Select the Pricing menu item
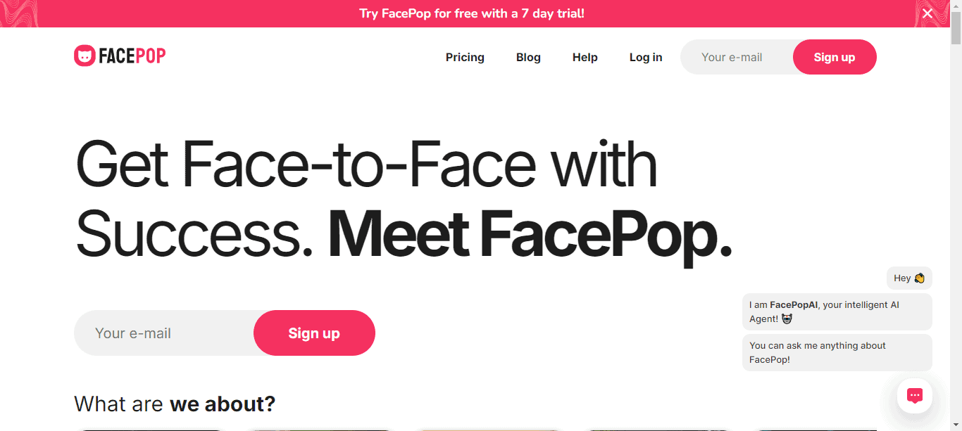 [x=465, y=57]
